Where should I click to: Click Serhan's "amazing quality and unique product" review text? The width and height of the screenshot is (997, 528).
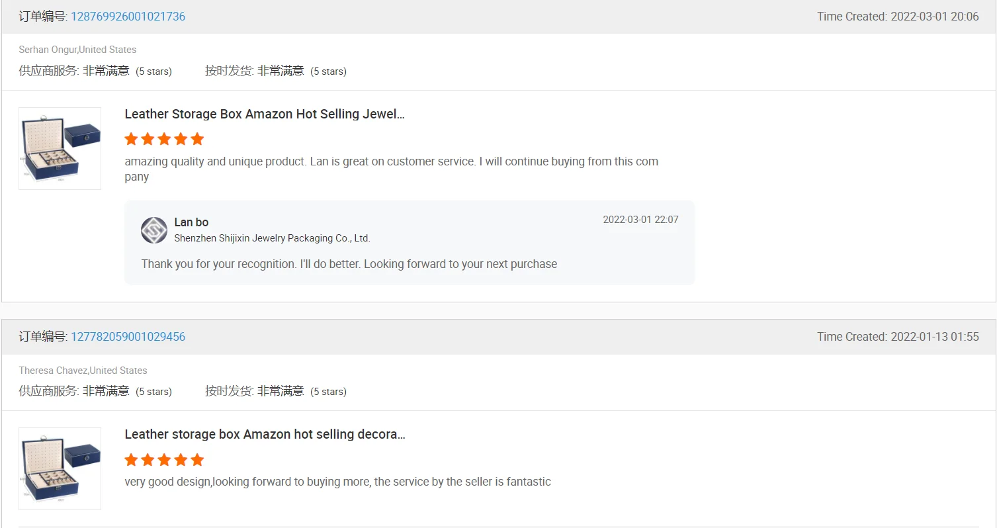point(391,162)
